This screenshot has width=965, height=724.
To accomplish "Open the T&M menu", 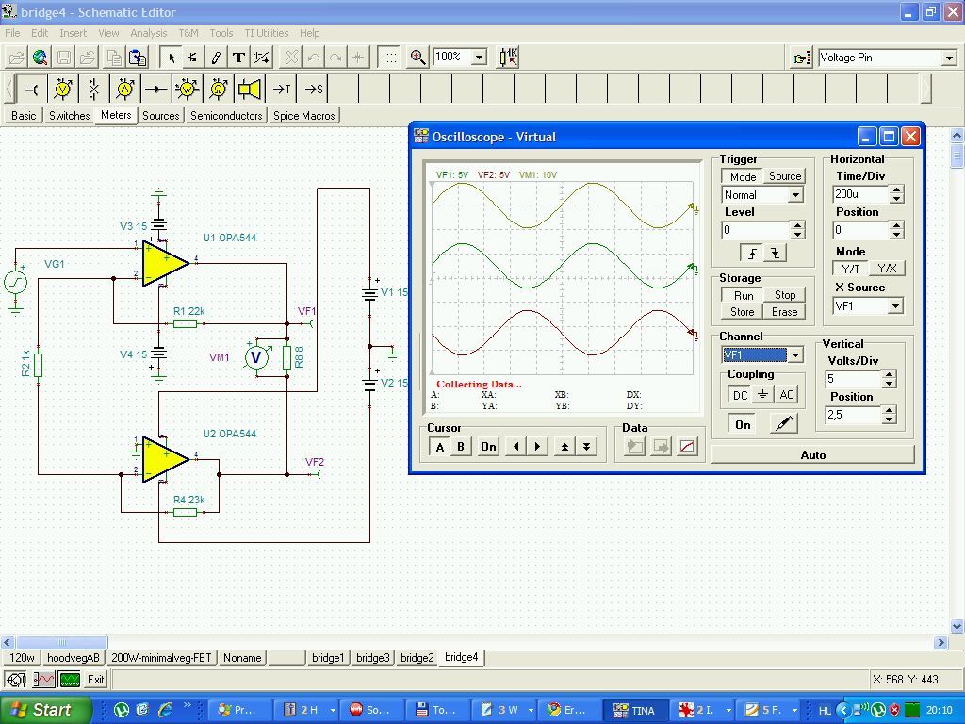I will click(188, 33).
